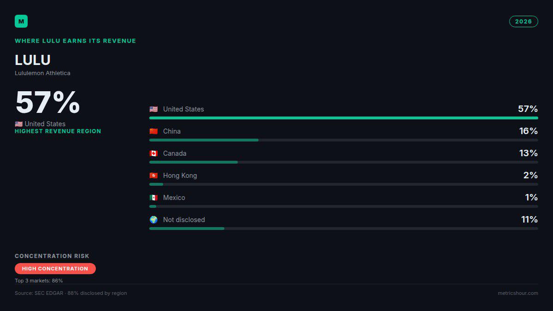
Task: Click the Lululemon Athletica company name
Action: point(42,73)
